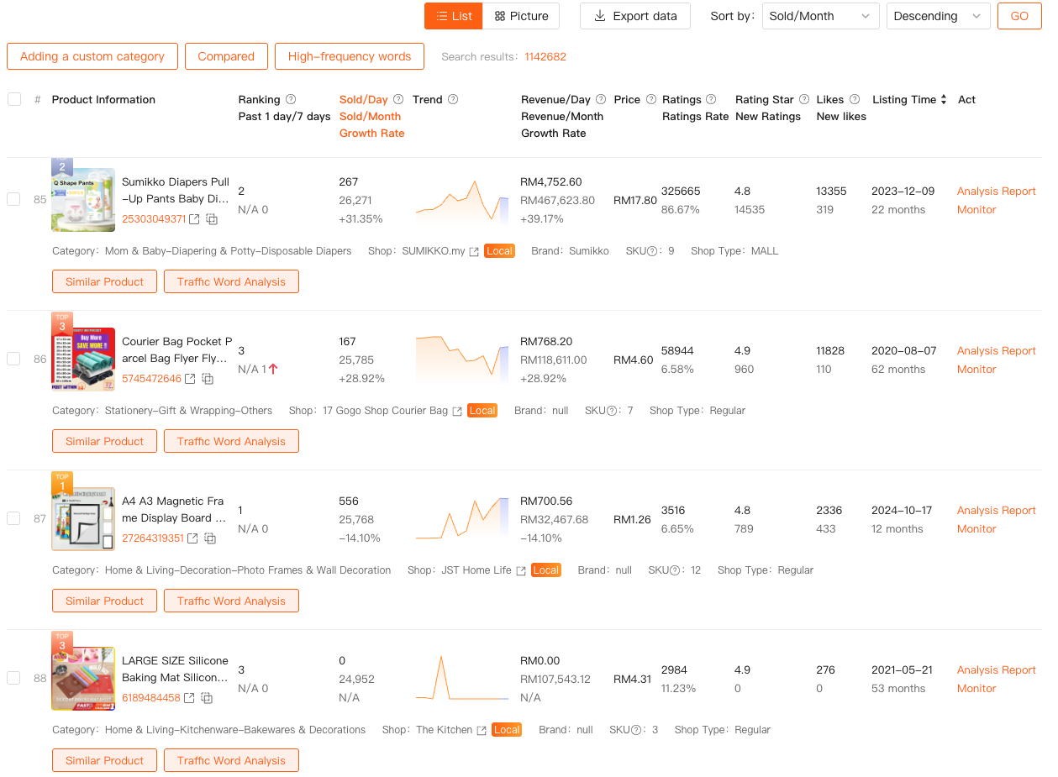Open external link icon beside Sumikko product ID

pyautogui.click(x=194, y=219)
